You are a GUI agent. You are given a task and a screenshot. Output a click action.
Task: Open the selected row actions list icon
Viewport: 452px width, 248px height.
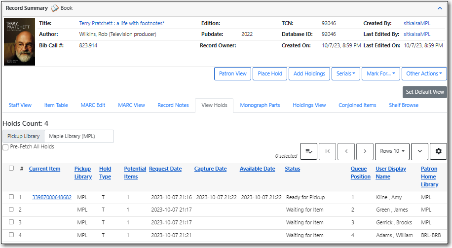(x=308, y=151)
